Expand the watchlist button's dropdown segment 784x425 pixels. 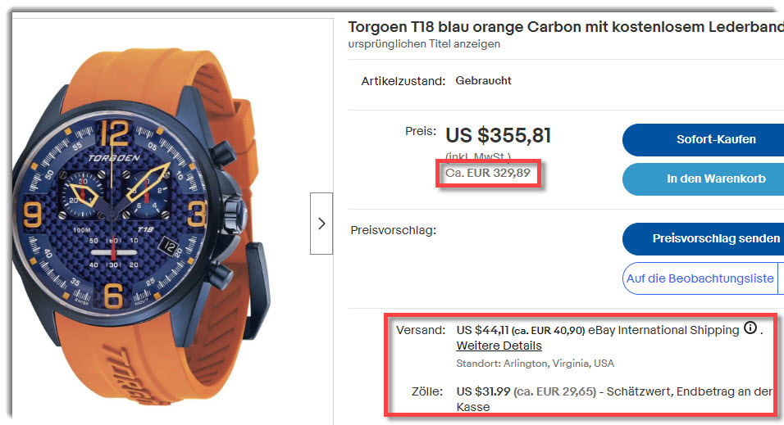tap(781, 278)
